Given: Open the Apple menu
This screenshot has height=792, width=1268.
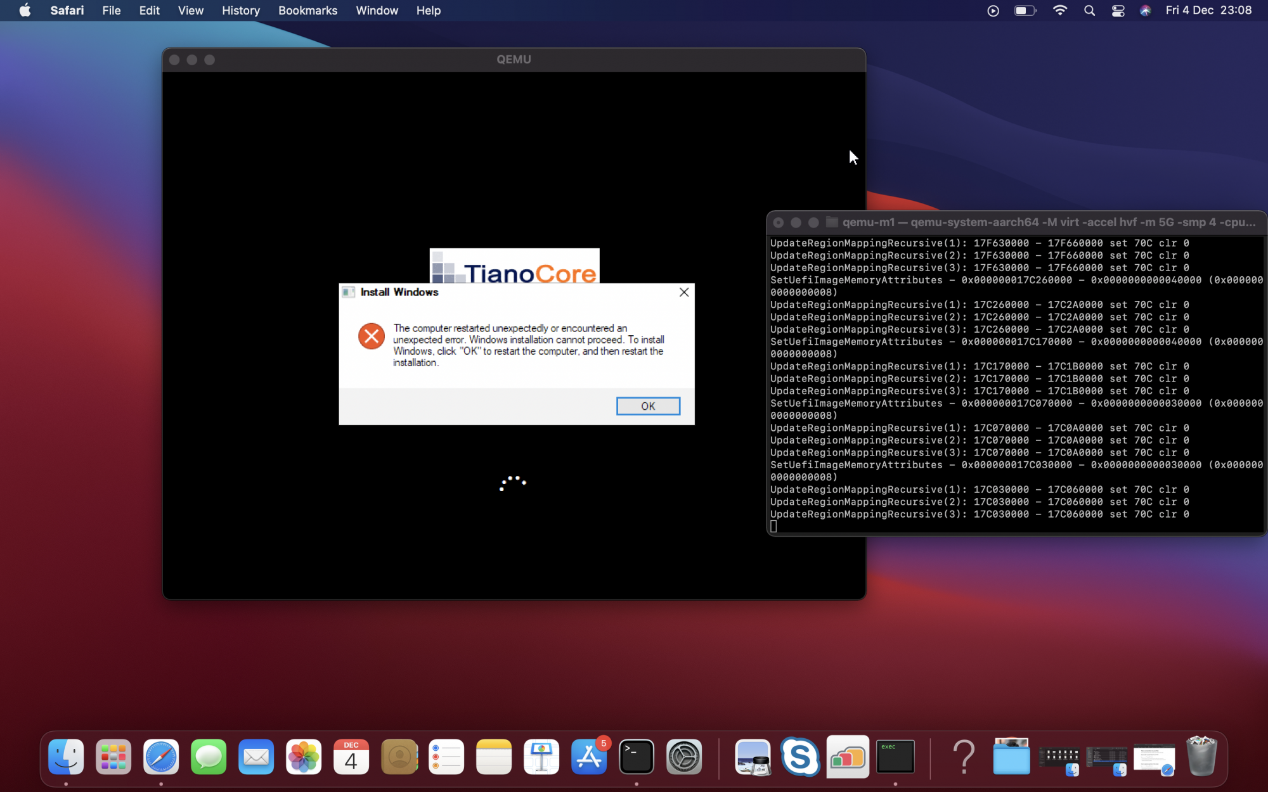Looking at the screenshot, I should tap(25, 11).
